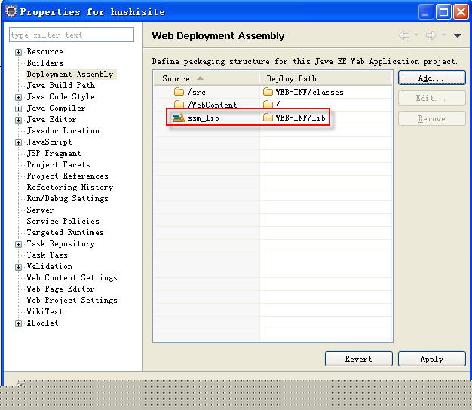Click the Remove button

click(432, 119)
